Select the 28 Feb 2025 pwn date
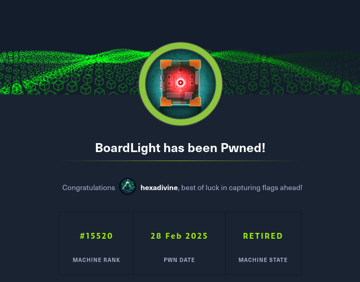This screenshot has width=360, height=282. (x=179, y=236)
